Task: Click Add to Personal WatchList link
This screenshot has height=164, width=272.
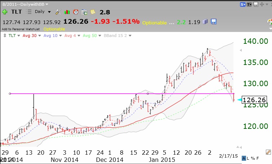Action: pyautogui.click(x=21, y=29)
